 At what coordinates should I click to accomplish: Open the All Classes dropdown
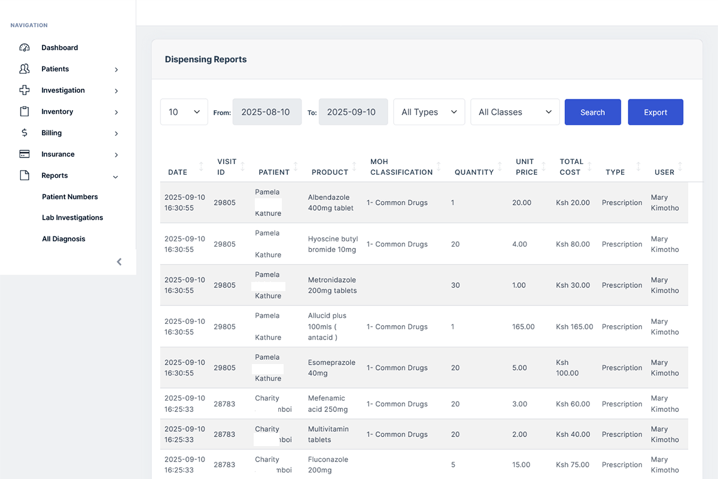pos(515,111)
